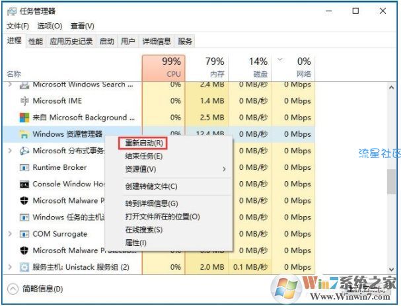
Task: Click the Windows 任务的主机 process icon
Action: 24,217
